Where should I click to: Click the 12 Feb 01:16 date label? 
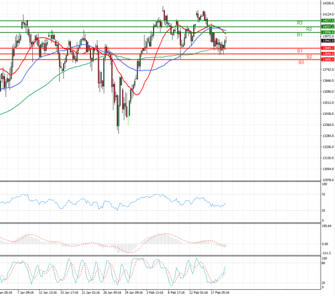(x=198, y=292)
